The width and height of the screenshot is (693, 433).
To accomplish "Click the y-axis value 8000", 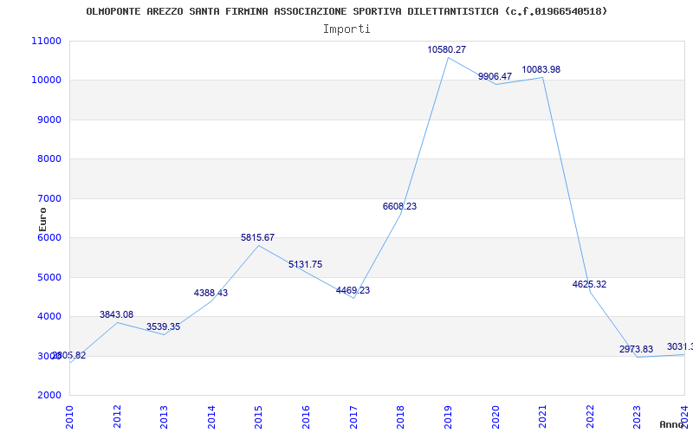I will point(49,159).
